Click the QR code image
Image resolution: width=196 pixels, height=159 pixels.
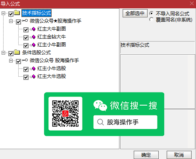[65, 114]
